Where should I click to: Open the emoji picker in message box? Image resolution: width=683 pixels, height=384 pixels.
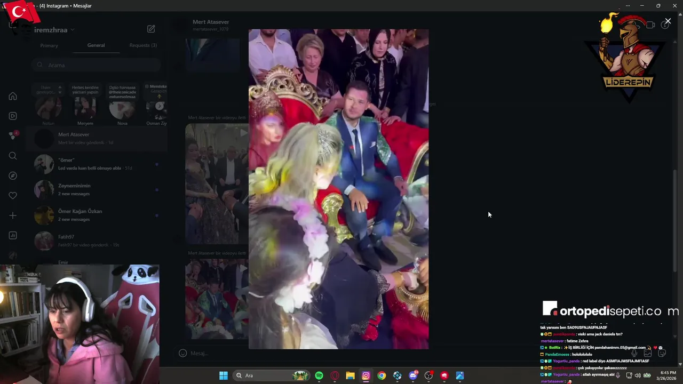click(182, 353)
